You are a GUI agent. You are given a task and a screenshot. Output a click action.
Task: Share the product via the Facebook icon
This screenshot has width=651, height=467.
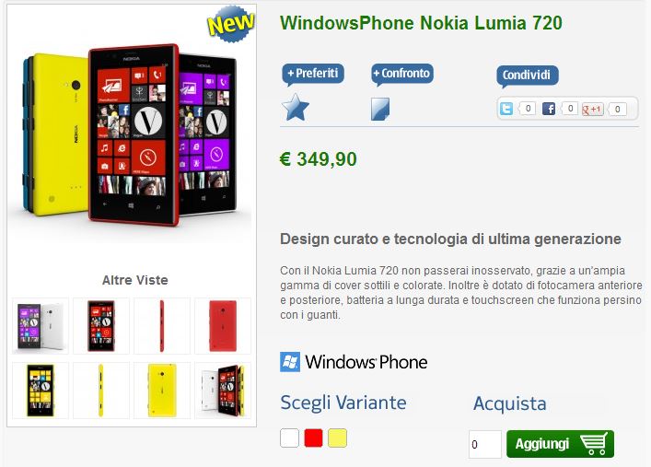pos(549,109)
